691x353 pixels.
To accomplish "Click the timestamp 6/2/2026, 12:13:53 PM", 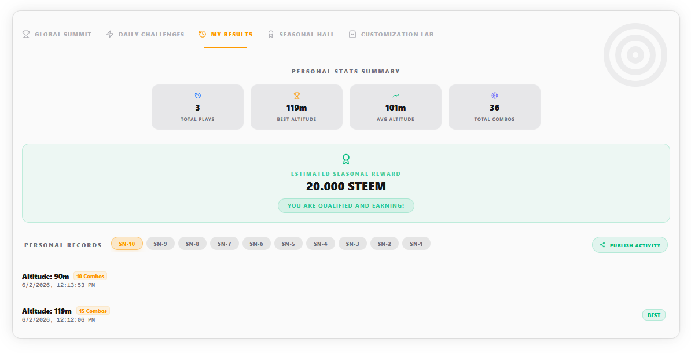I will point(58,285).
